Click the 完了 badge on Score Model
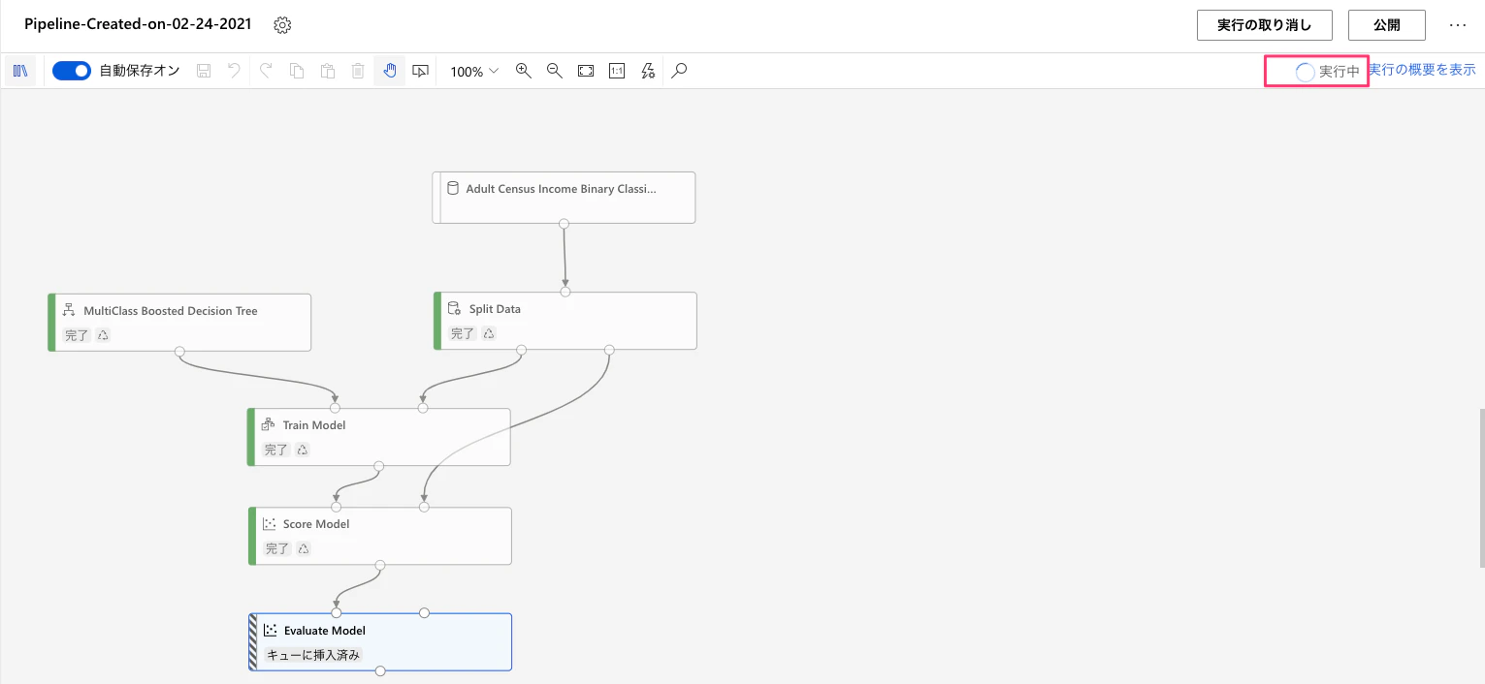This screenshot has width=1485, height=684. tap(277, 548)
